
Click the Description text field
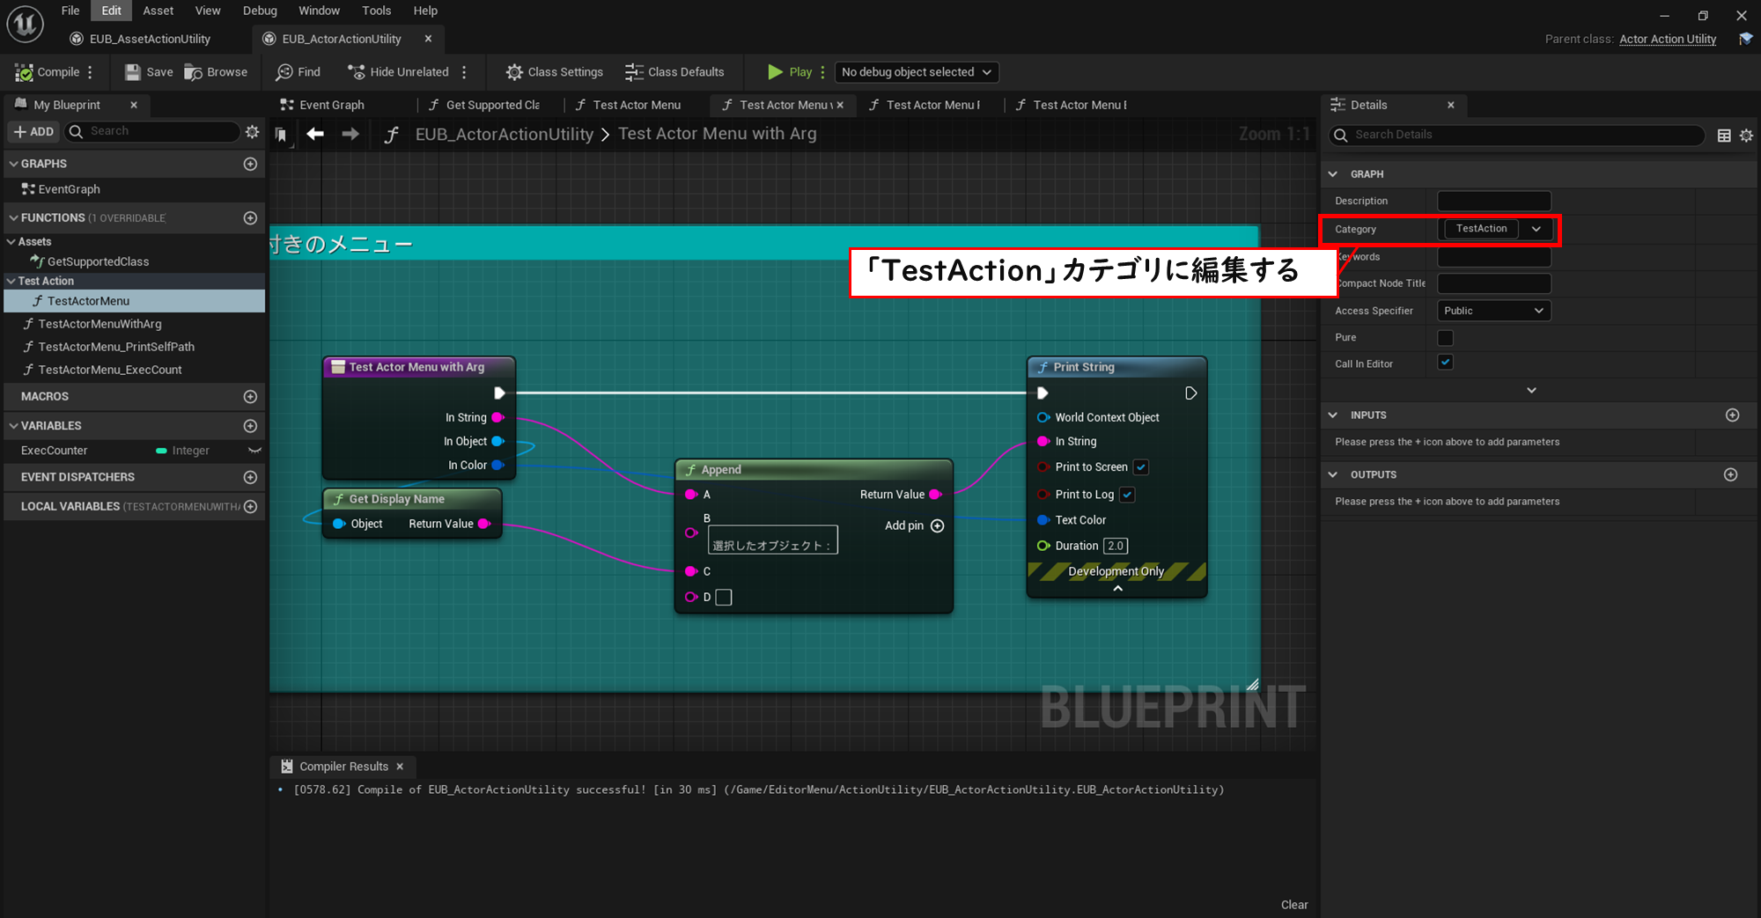(1494, 201)
